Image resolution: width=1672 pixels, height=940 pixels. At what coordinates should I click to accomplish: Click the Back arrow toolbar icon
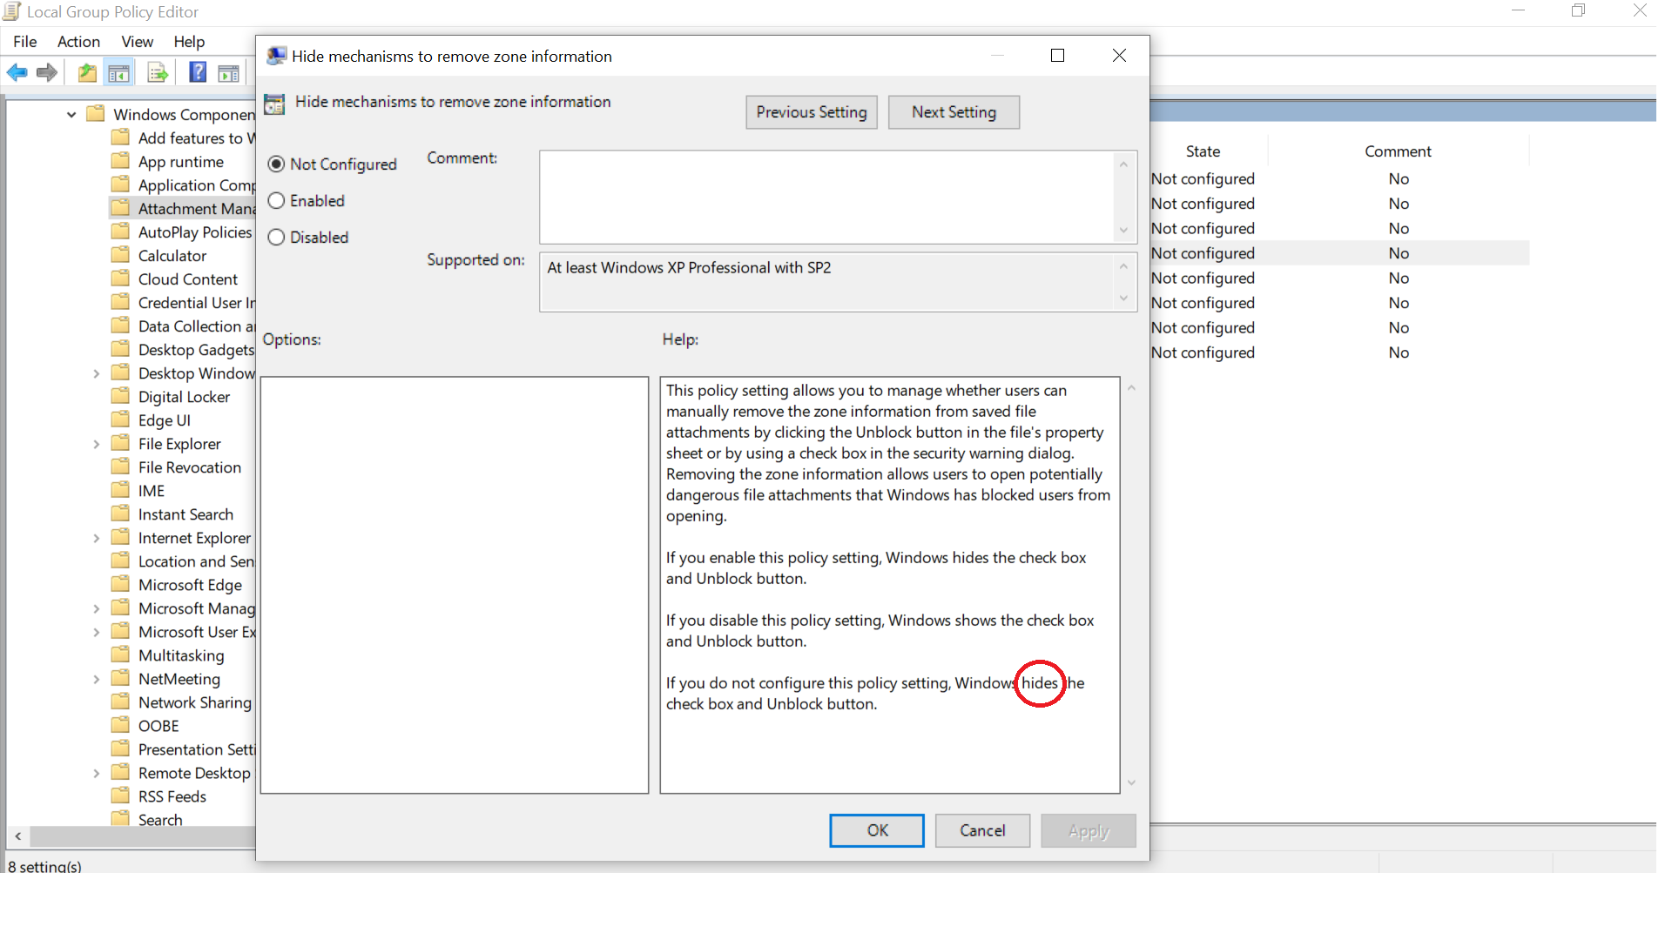tap(17, 73)
